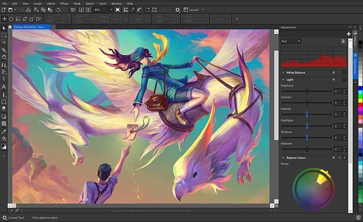The image size is (363, 222).
Task: Click the Brightness slider handle
Action: tap(307, 91)
